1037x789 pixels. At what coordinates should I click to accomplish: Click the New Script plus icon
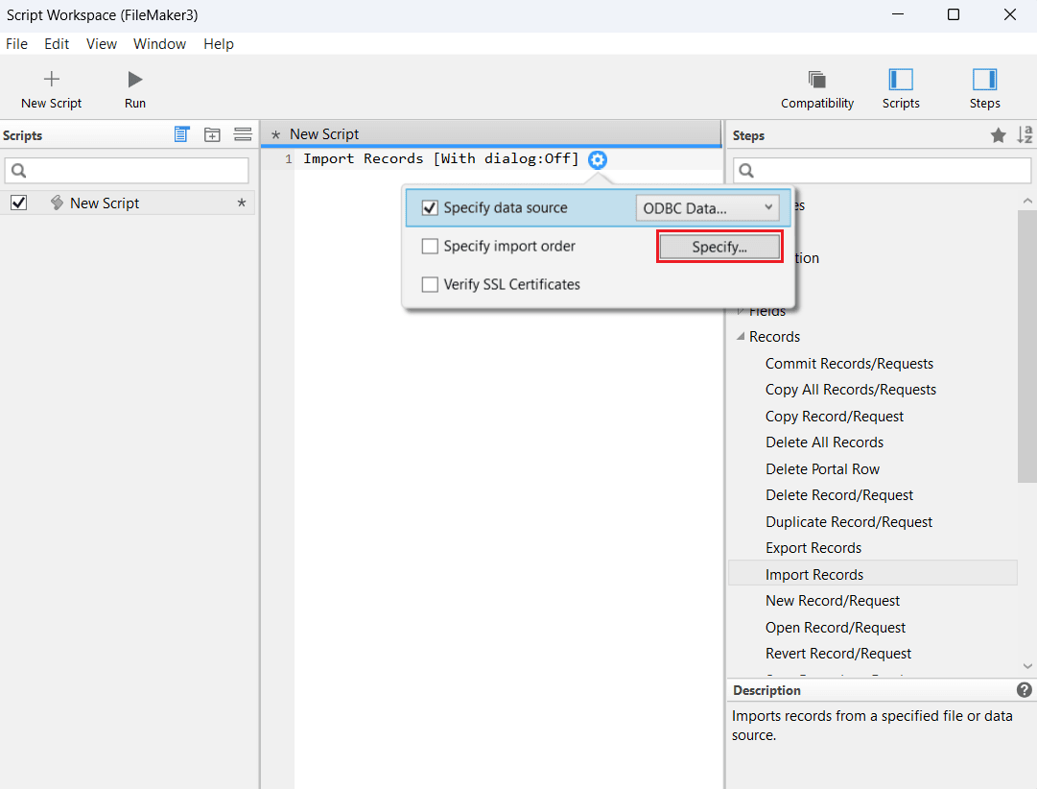pos(52,80)
